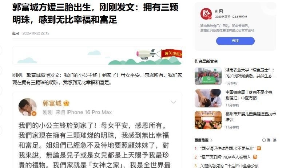Open 中国镇痛周 疼痛不是小事 link

[250, 95]
